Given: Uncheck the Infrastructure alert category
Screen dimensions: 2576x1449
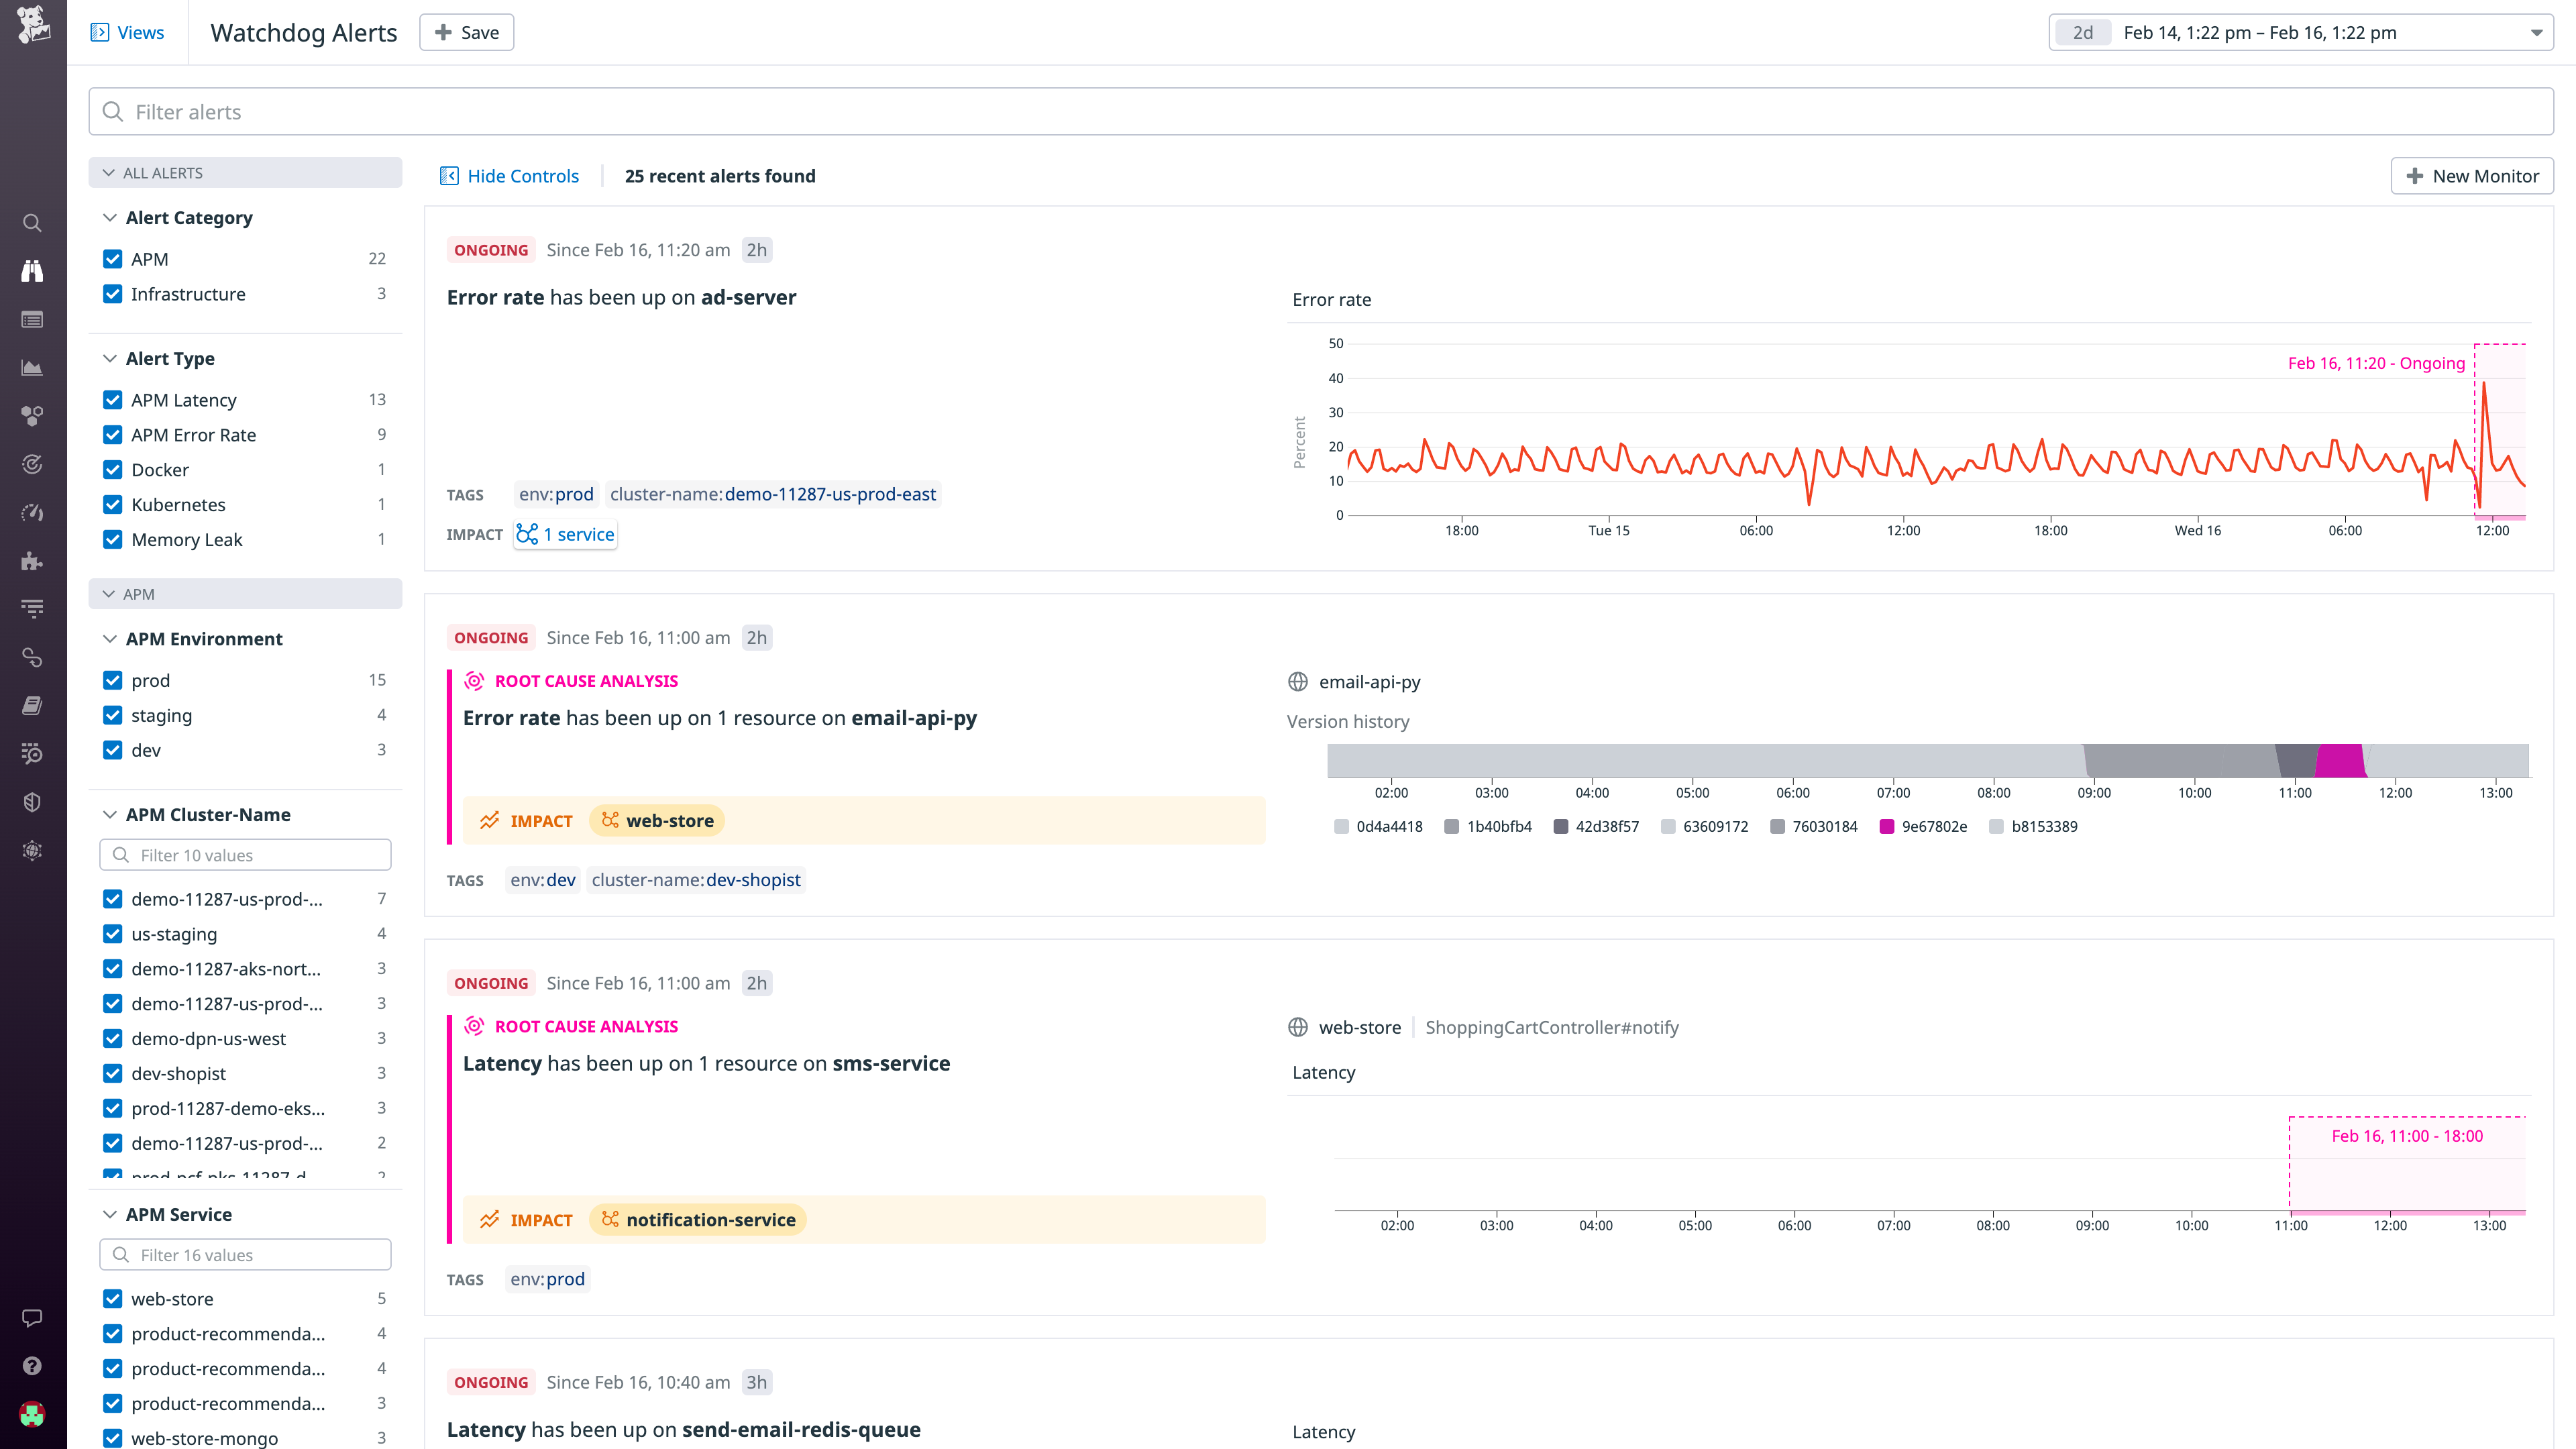Looking at the screenshot, I should click(x=112, y=294).
